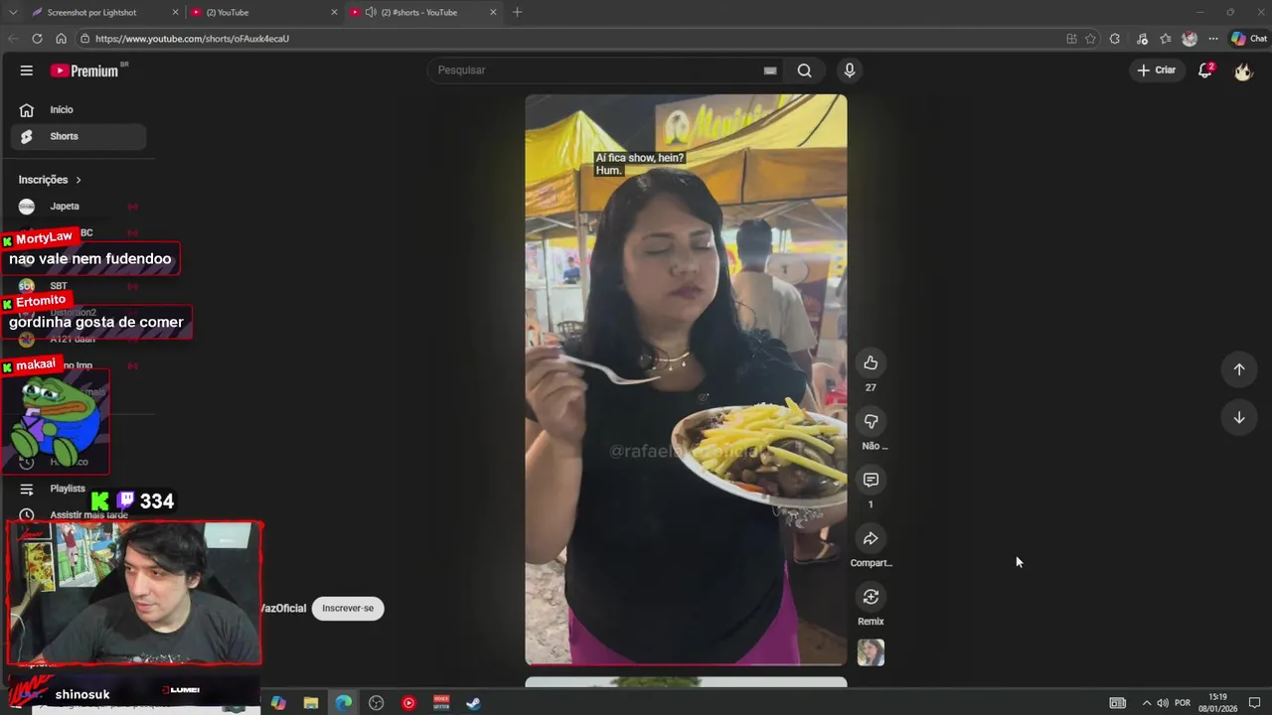Open Copilot Chat in Edge
This screenshot has height=715, width=1272.
[x=1248, y=39]
